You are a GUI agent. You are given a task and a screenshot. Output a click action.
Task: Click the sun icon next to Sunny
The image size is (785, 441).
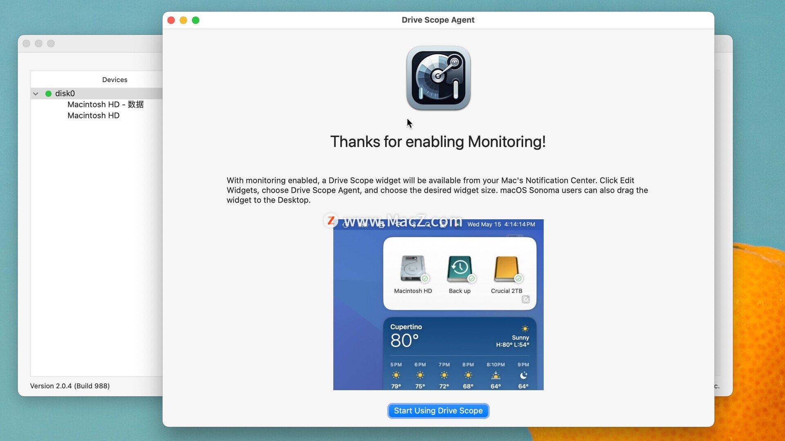(525, 329)
